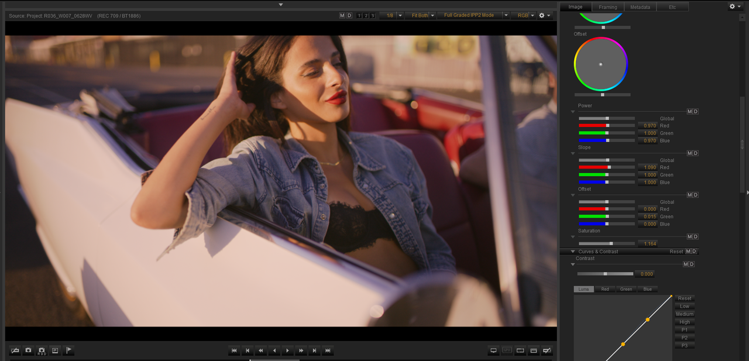749x361 pixels.
Task: Click the small frame icon beside the R3D camera
Action: coord(55,350)
